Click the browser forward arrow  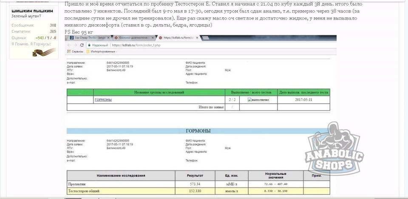coord(75,45)
